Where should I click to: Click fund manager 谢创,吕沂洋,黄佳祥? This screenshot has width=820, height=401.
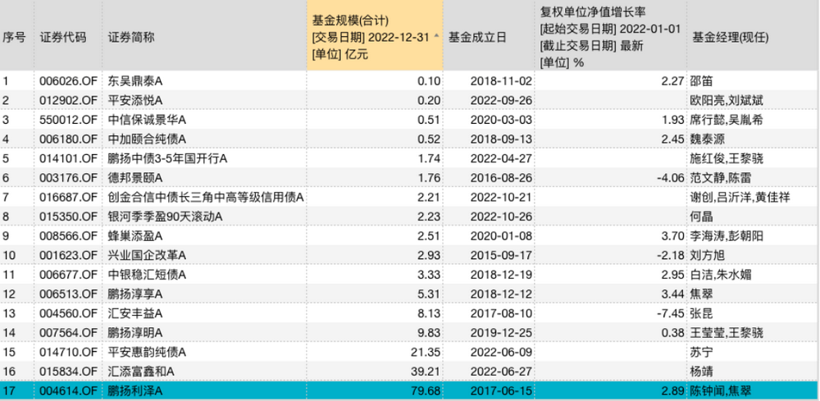click(740, 197)
